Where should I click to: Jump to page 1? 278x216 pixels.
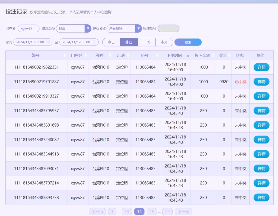pyautogui.click(x=112, y=212)
